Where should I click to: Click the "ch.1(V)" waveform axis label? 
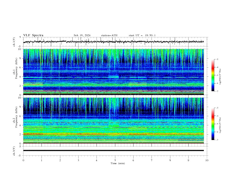coord(14,42)
